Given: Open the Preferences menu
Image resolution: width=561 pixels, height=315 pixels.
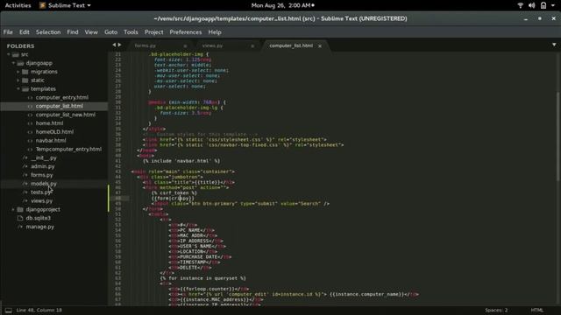Looking at the screenshot, I should tap(186, 32).
